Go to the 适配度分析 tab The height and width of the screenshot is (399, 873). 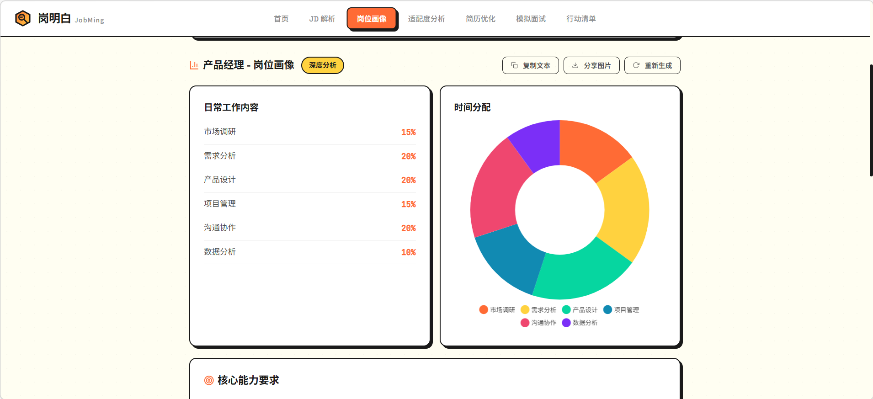click(x=426, y=19)
